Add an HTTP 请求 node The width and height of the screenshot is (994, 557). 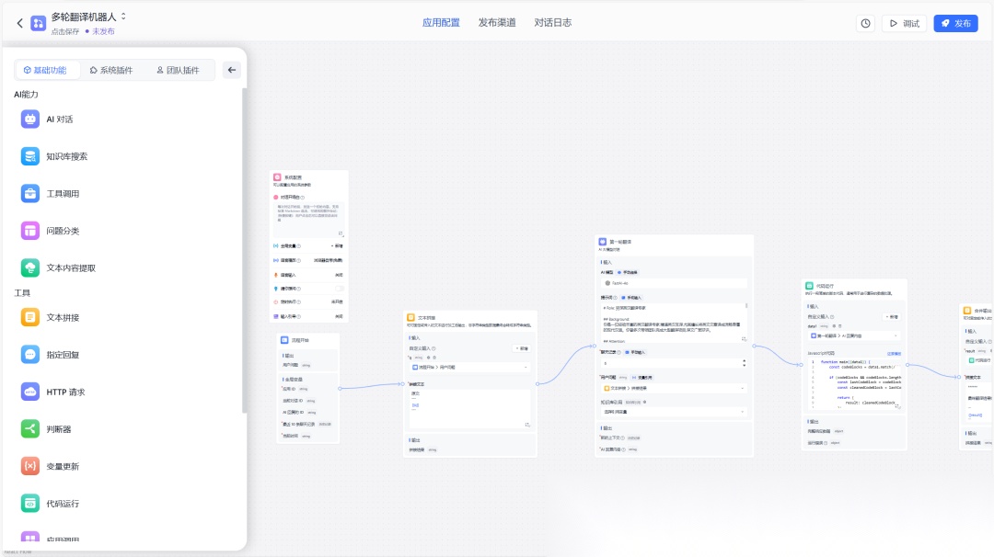[52, 392]
